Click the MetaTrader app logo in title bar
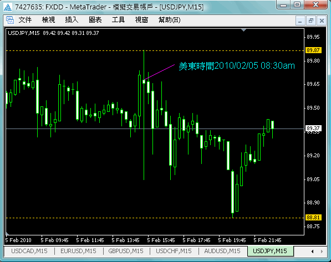Screen dimensions: 331x262 (8, 7)
